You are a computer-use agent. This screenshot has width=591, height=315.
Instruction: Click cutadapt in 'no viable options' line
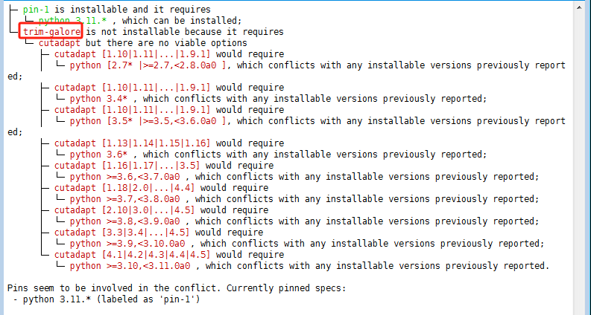pos(59,43)
